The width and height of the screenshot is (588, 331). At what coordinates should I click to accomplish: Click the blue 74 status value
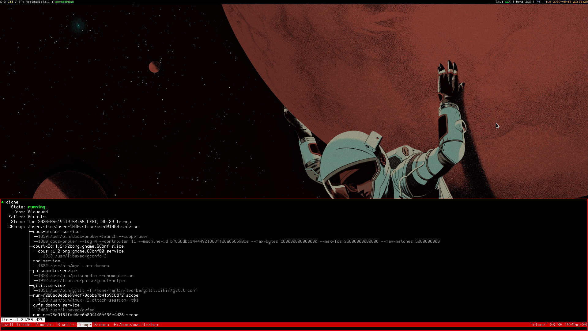(x=538, y=2)
